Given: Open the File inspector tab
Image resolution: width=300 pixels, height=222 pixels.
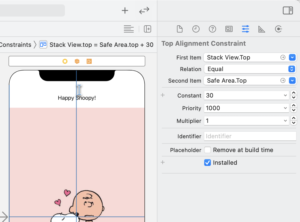Looking at the screenshot, I should click(180, 29).
